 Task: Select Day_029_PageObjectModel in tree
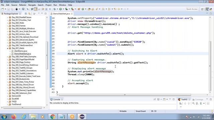(23, 59)
